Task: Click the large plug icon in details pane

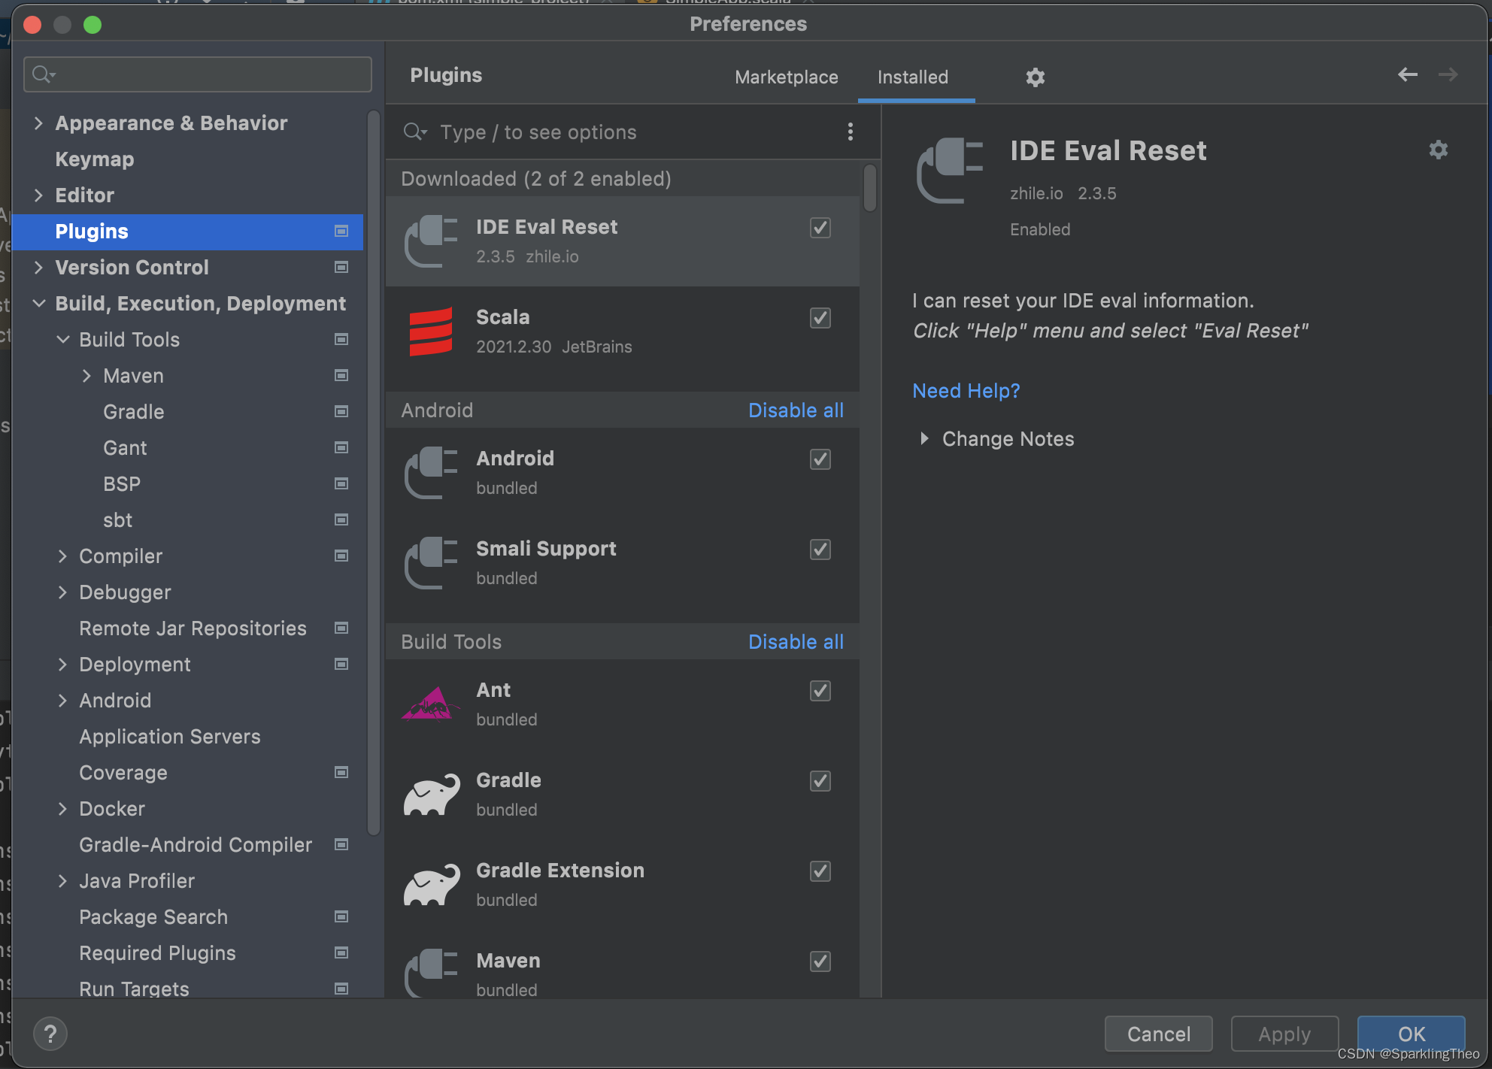Action: 950,171
